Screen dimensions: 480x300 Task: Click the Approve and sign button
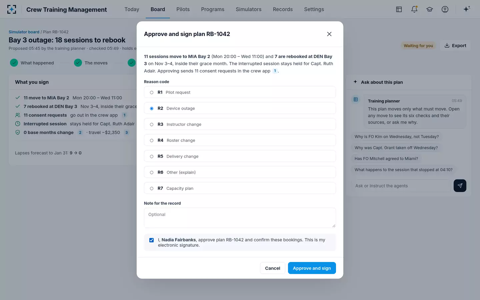point(312,268)
